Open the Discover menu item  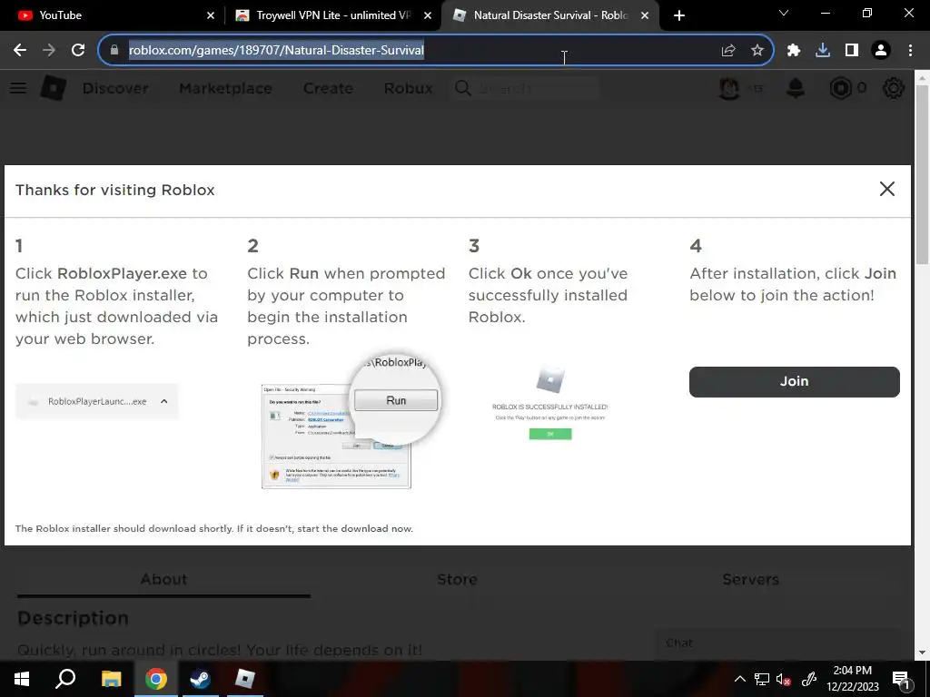click(x=115, y=88)
